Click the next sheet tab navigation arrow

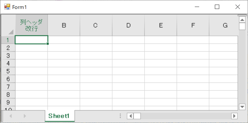[25, 116]
